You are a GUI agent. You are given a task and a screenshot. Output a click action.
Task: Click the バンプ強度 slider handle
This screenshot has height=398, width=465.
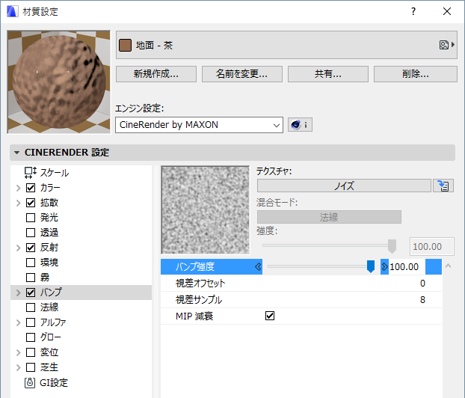point(371,266)
